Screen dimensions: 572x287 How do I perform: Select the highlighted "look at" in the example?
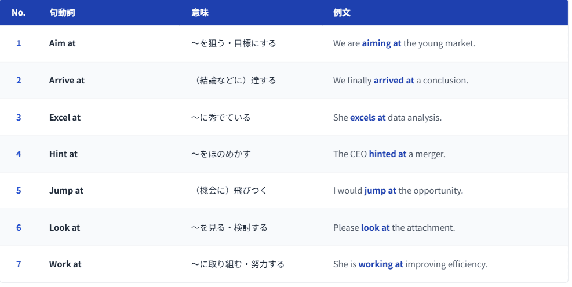[x=375, y=228]
